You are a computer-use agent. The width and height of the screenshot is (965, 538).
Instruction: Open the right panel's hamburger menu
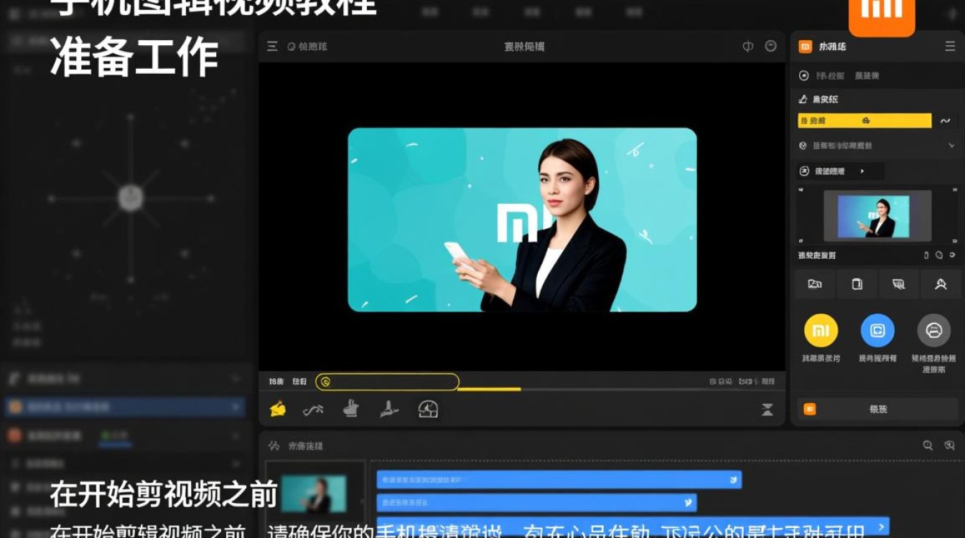click(x=950, y=46)
